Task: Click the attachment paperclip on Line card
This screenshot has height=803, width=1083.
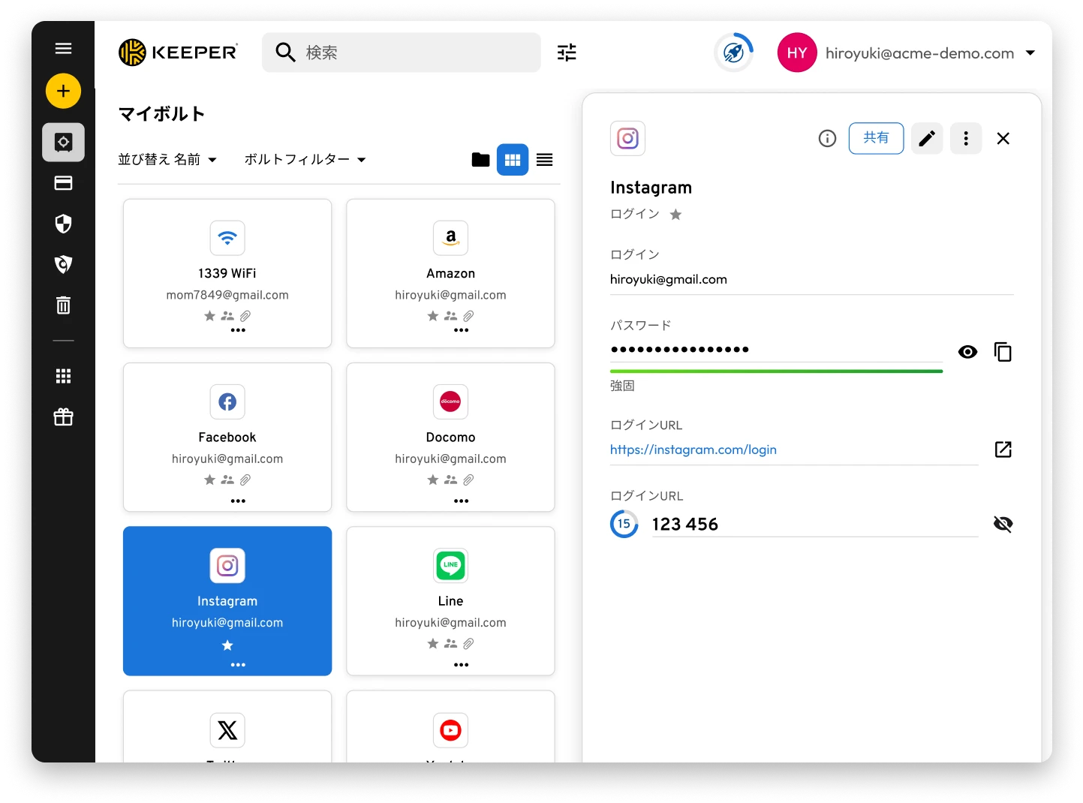Action: (x=468, y=644)
